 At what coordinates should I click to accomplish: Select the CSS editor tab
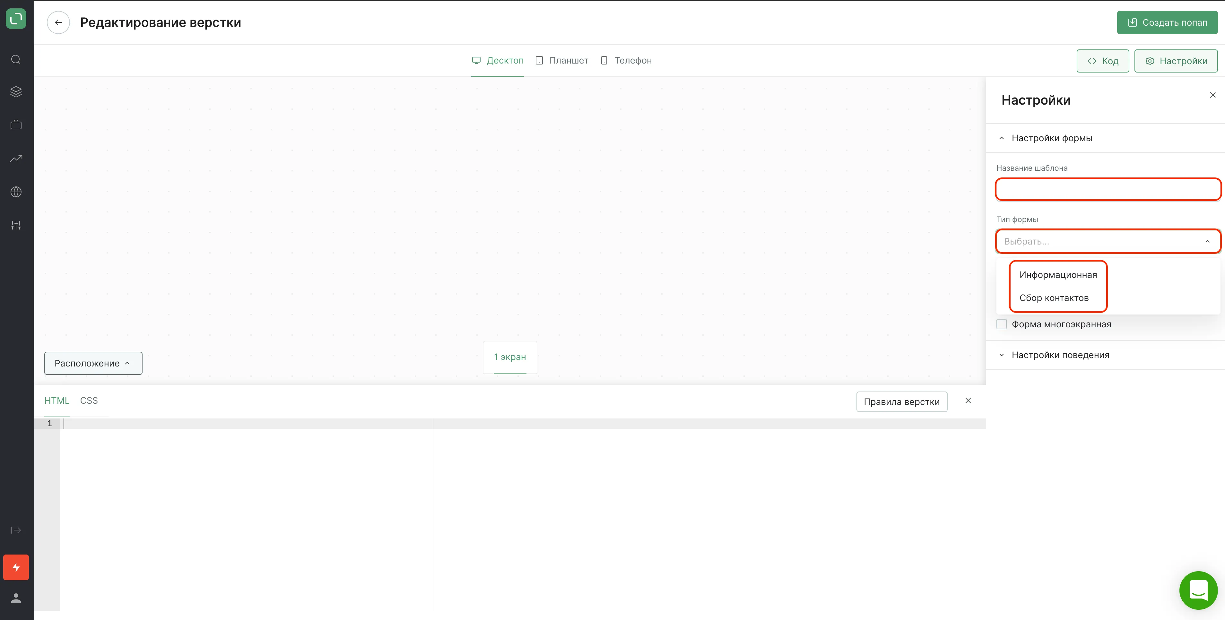tap(89, 401)
